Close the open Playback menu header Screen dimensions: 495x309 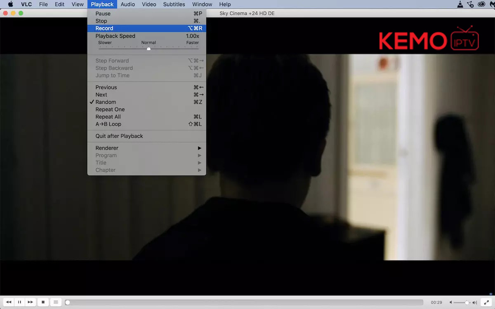coord(102,4)
